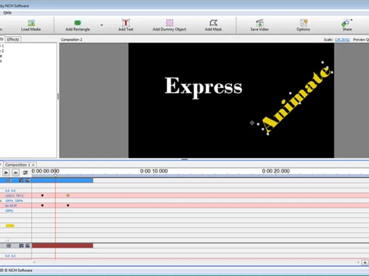Click the Add Rectangle shape icon
The height and width of the screenshot is (276, 369).
pos(77,23)
